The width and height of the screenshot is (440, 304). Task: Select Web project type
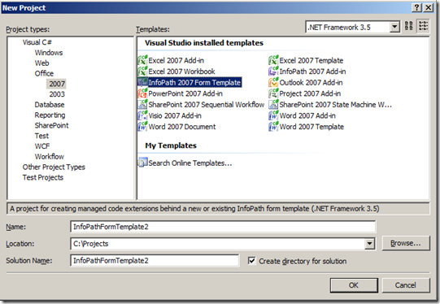(41, 63)
